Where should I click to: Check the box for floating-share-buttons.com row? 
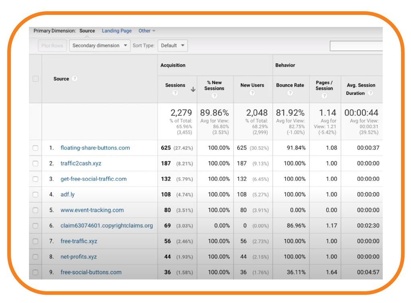(35, 148)
